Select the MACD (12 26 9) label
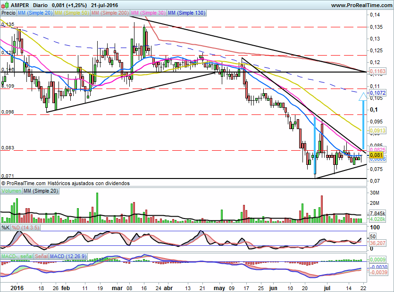The width and height of the screenshot is (394, 292). tap(68, 256)
